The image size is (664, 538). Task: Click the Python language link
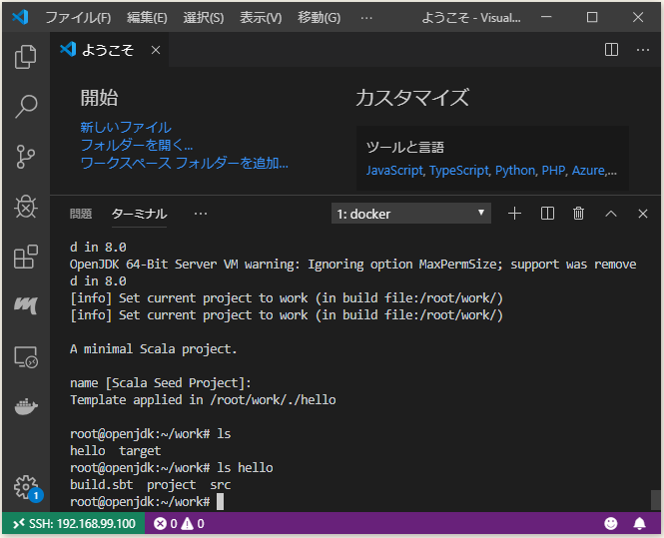pos(515,170)
